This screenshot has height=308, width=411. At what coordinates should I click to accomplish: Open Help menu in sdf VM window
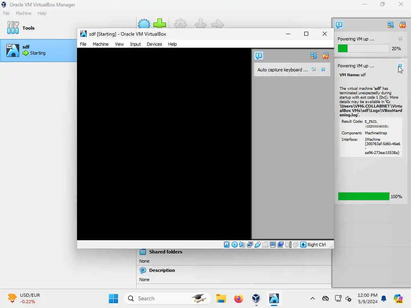[172, 44]
